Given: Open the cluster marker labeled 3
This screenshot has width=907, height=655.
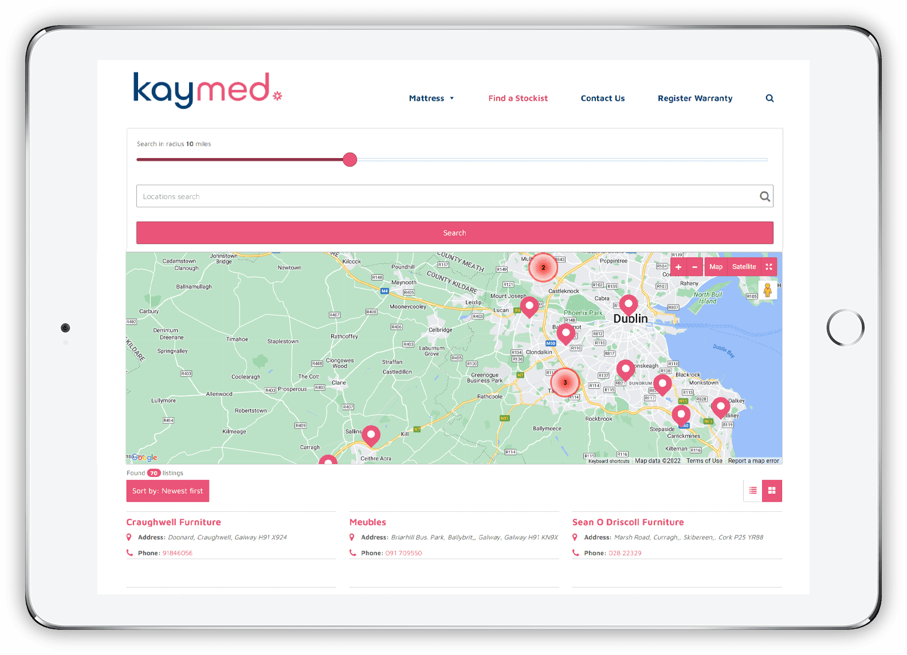Looking at the screenshot, I should (565, 382).
